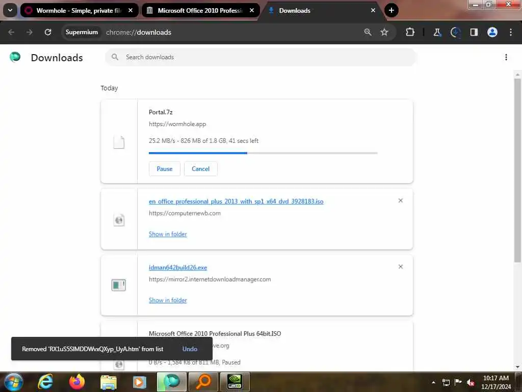This screenshot has width=522, height=392.
Task: Click the https://wormhole.app source link
Action: tap(177, 124)
